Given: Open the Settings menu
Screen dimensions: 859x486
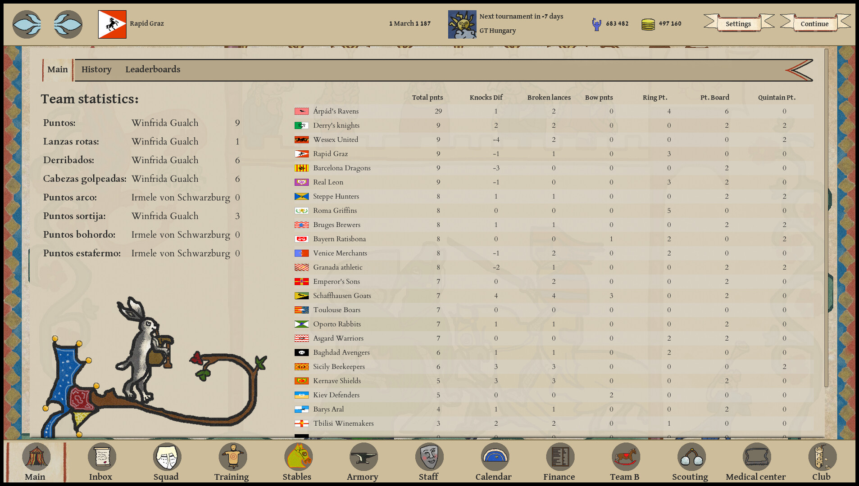Looking at the screenshot, I should click(738, 23).
